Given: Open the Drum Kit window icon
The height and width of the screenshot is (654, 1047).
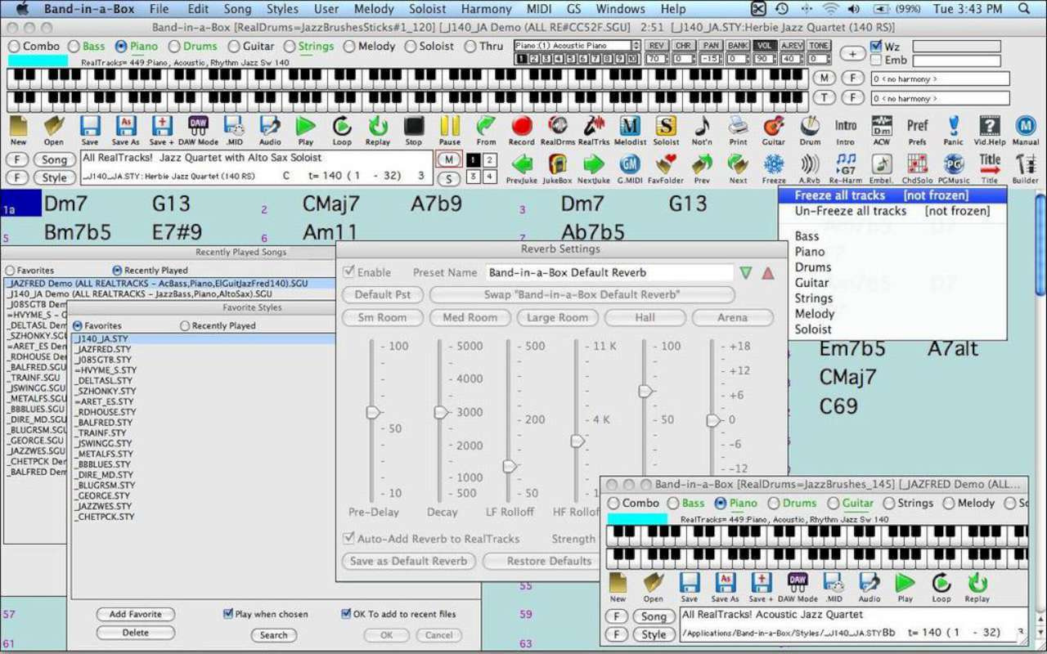Looking at the screenshot, I should pyautogui.click(x=809, y=129).
